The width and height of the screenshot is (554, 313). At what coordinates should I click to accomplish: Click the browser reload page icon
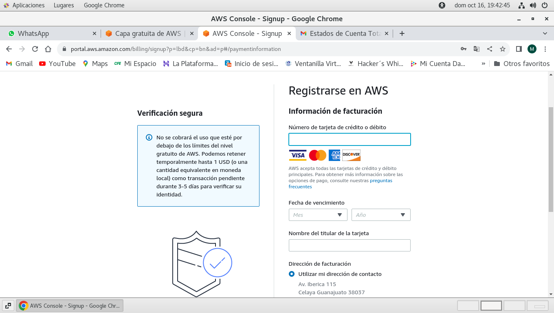(x=35, y=49)
